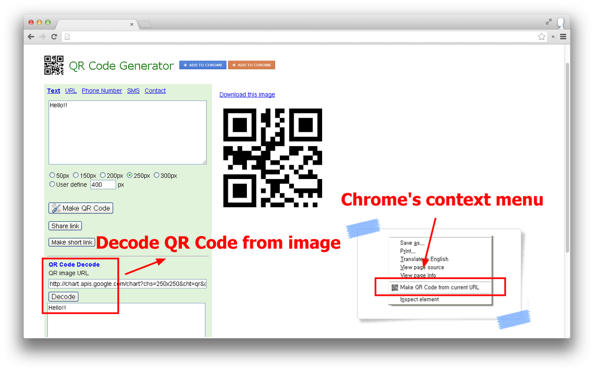The image size is (594, 371).
Task: Switch to the Phone Number tab
Action: [102, 90]
